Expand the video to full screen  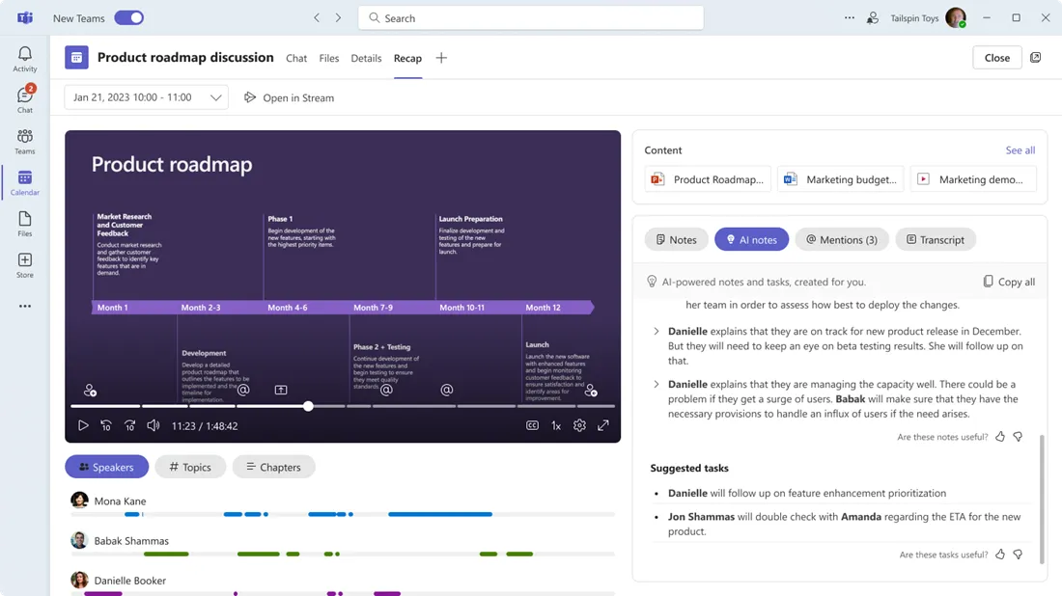pos(603,424)
